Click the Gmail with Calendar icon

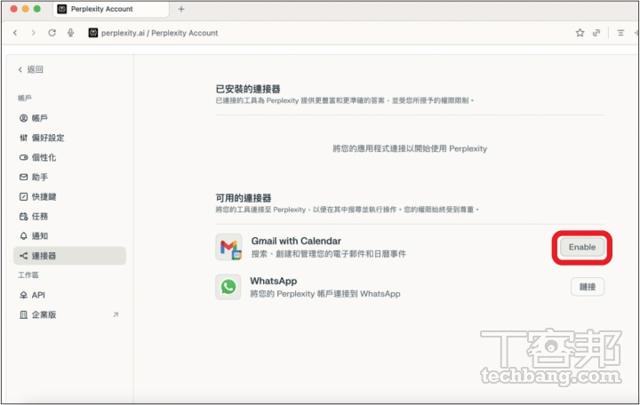click(229, 247)
